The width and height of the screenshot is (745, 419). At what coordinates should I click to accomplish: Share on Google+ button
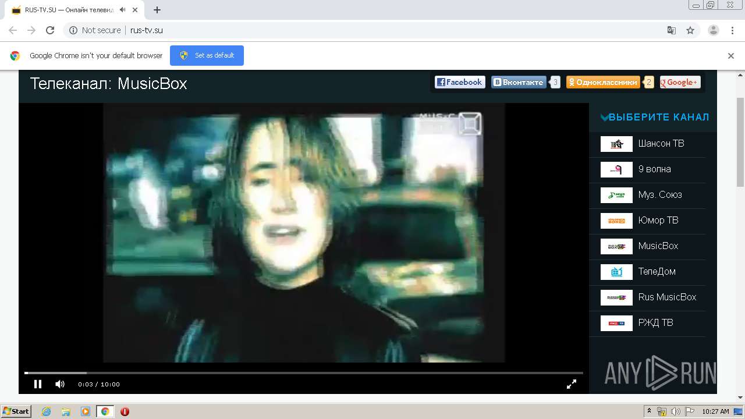(680, 83)
